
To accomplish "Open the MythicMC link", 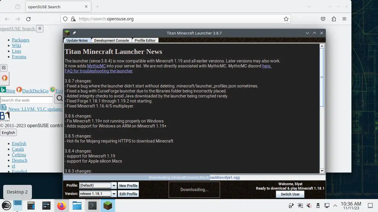I will tap(96, 66).
